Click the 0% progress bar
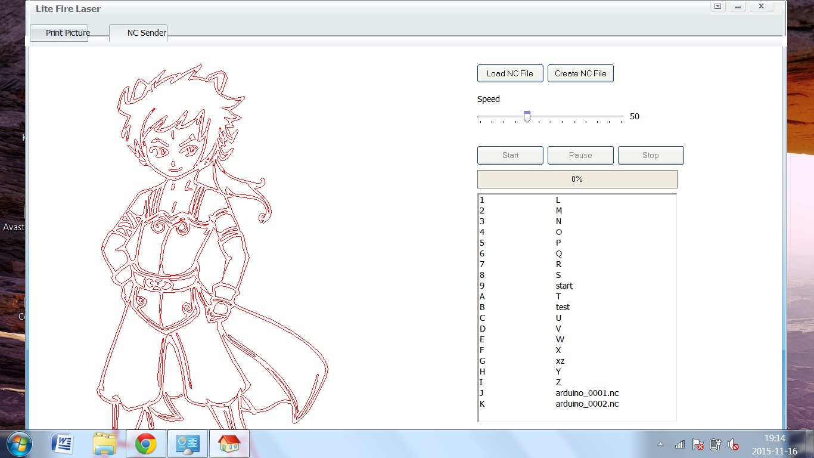Viewport: 814px width, 458px height. pos(577,179)
